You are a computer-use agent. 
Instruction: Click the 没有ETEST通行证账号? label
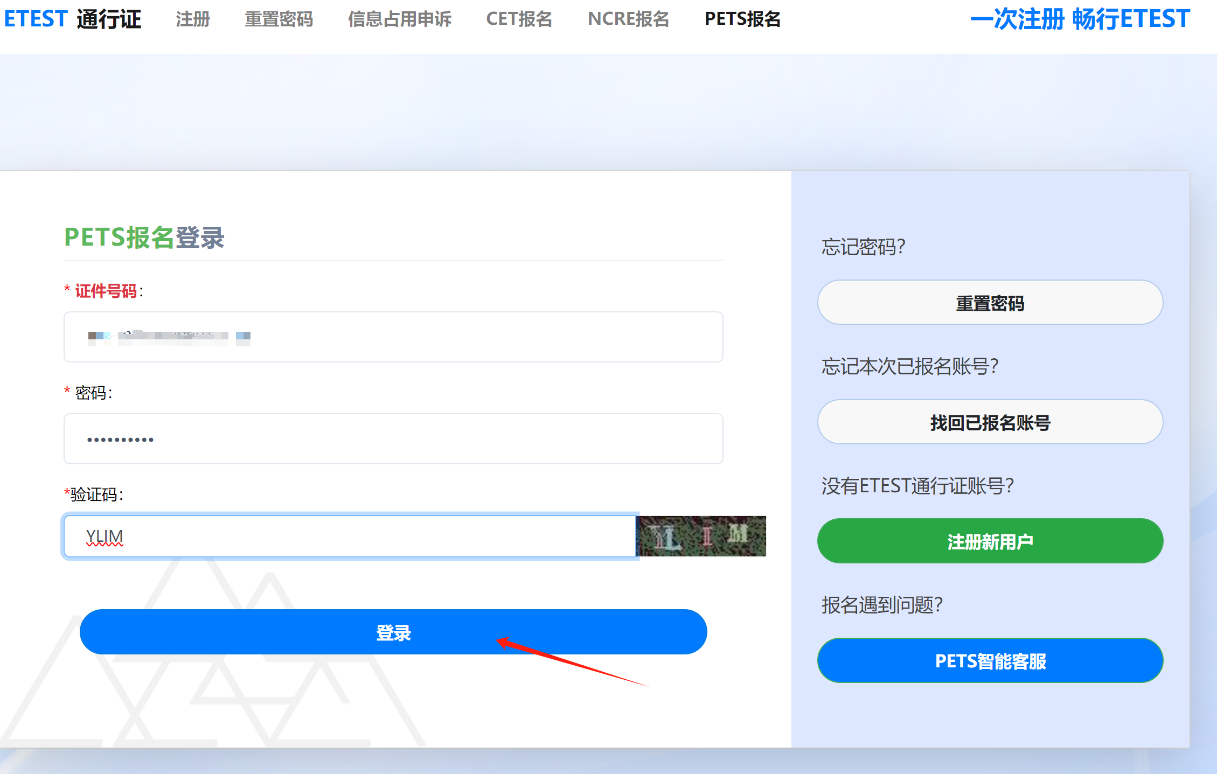pyautogui.click(x=917, y=485)
